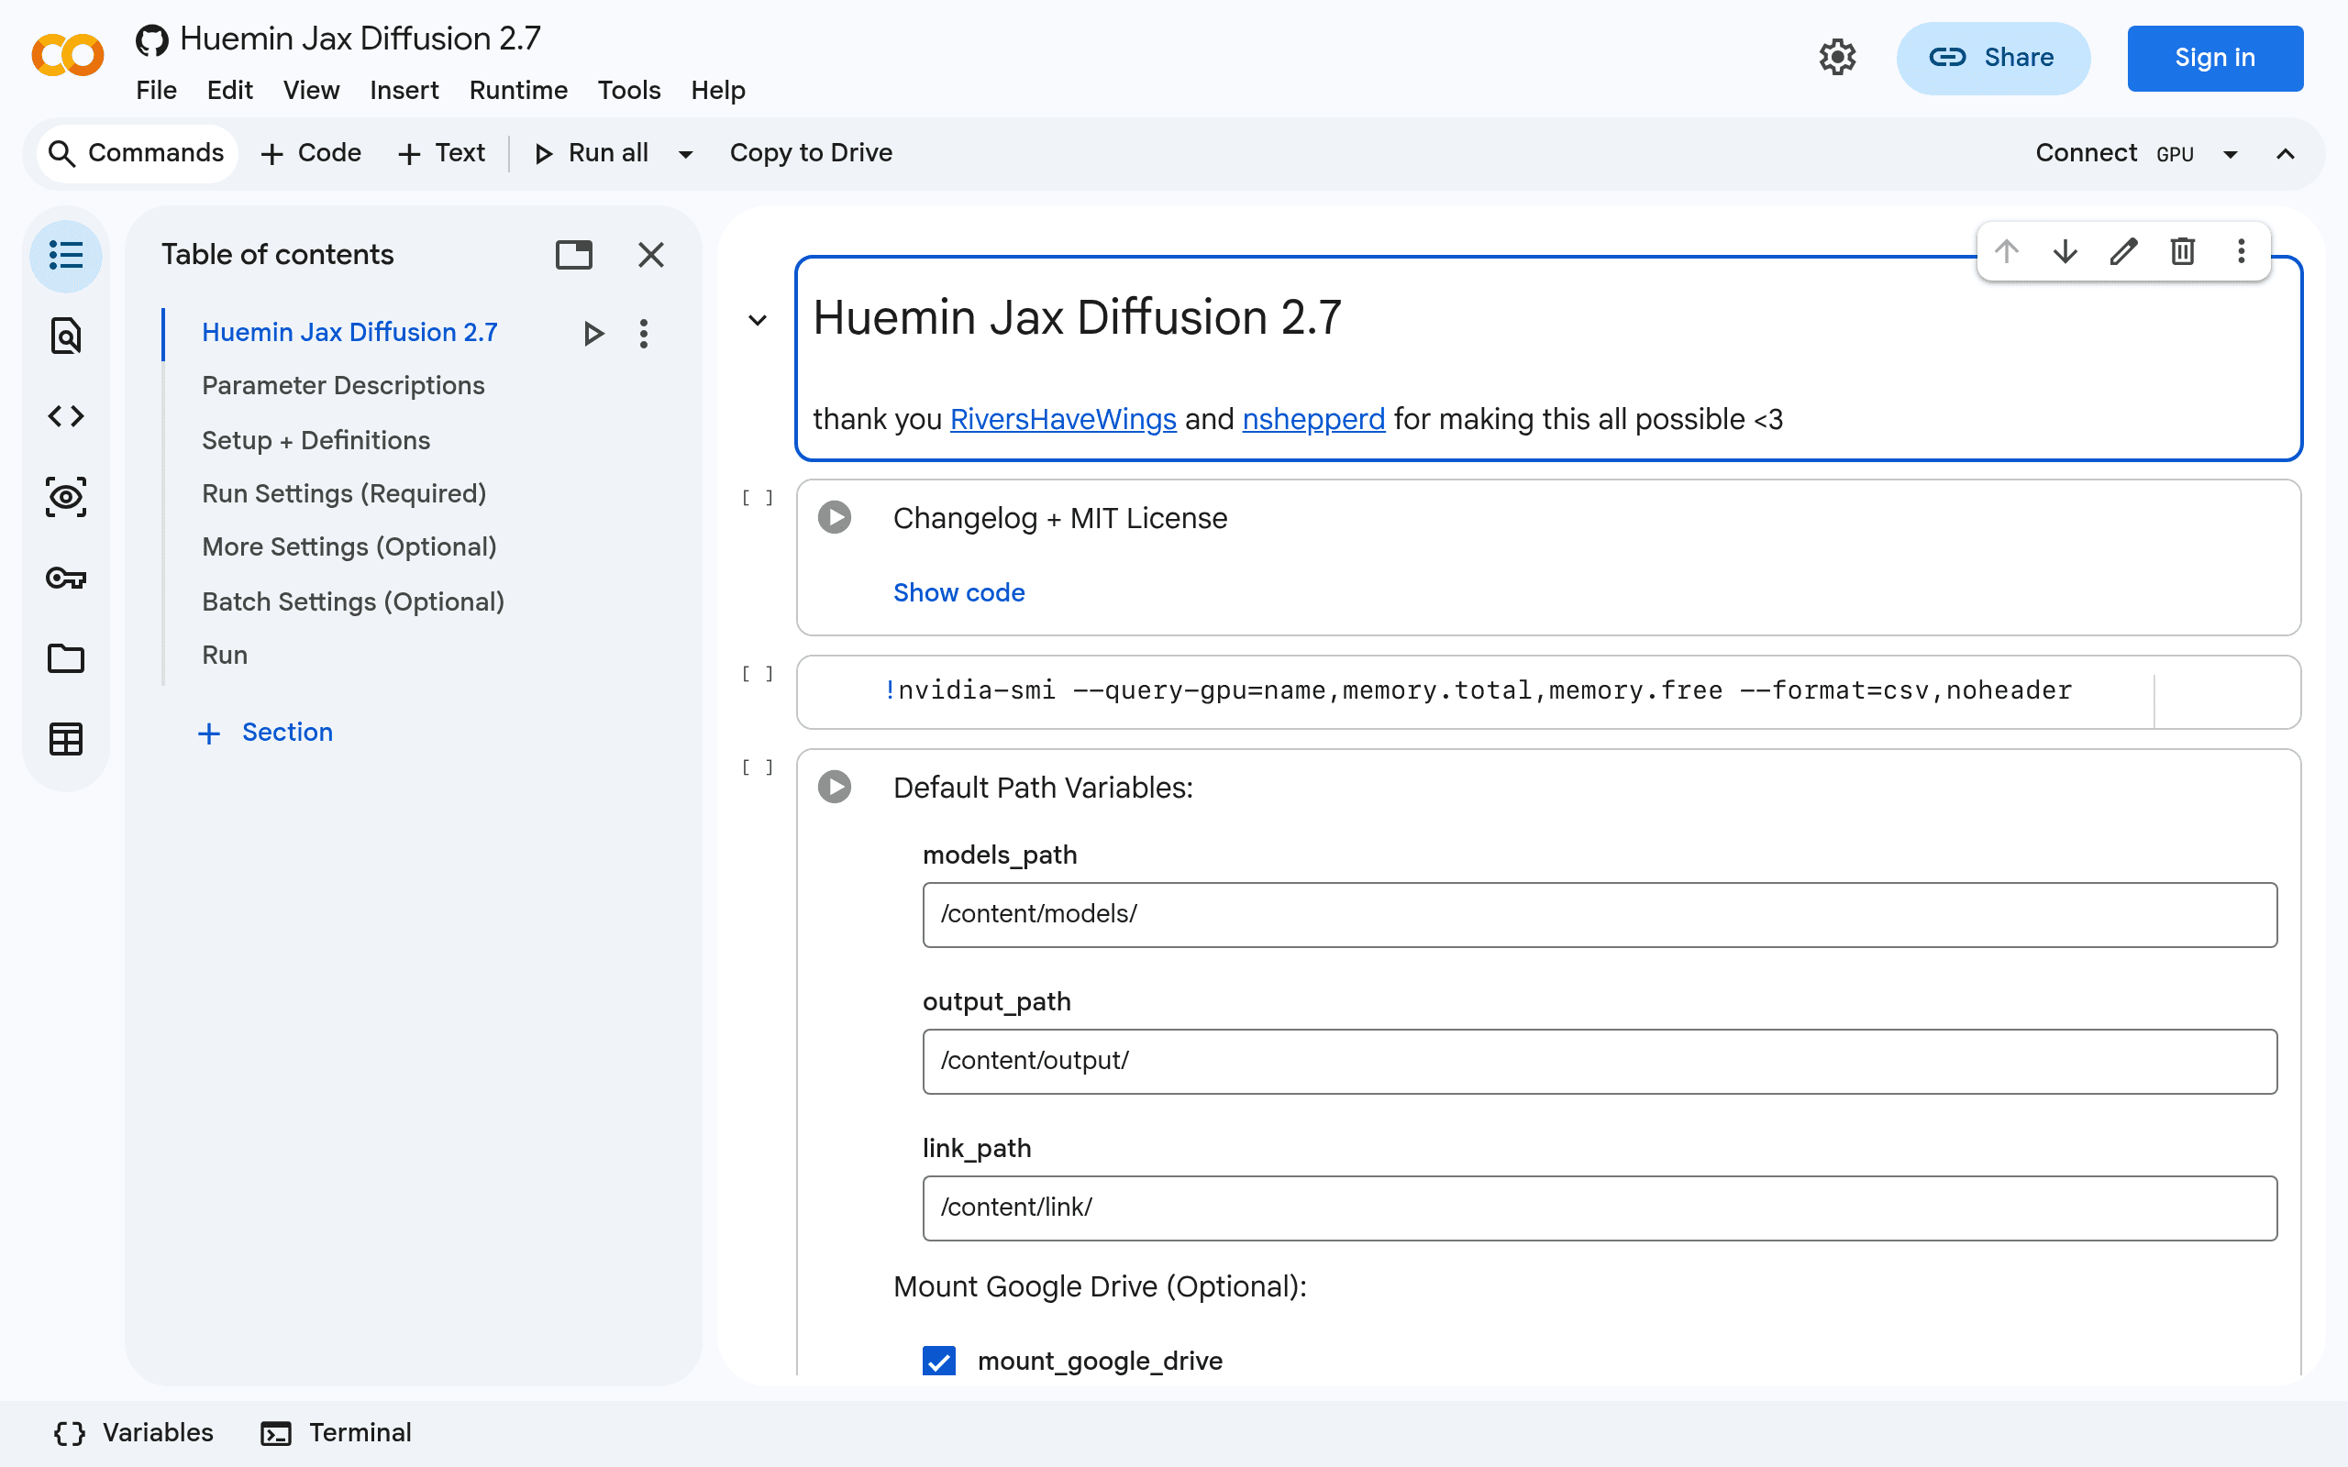
Task: Open the Runtime menu
Action: tap(518, 90)
